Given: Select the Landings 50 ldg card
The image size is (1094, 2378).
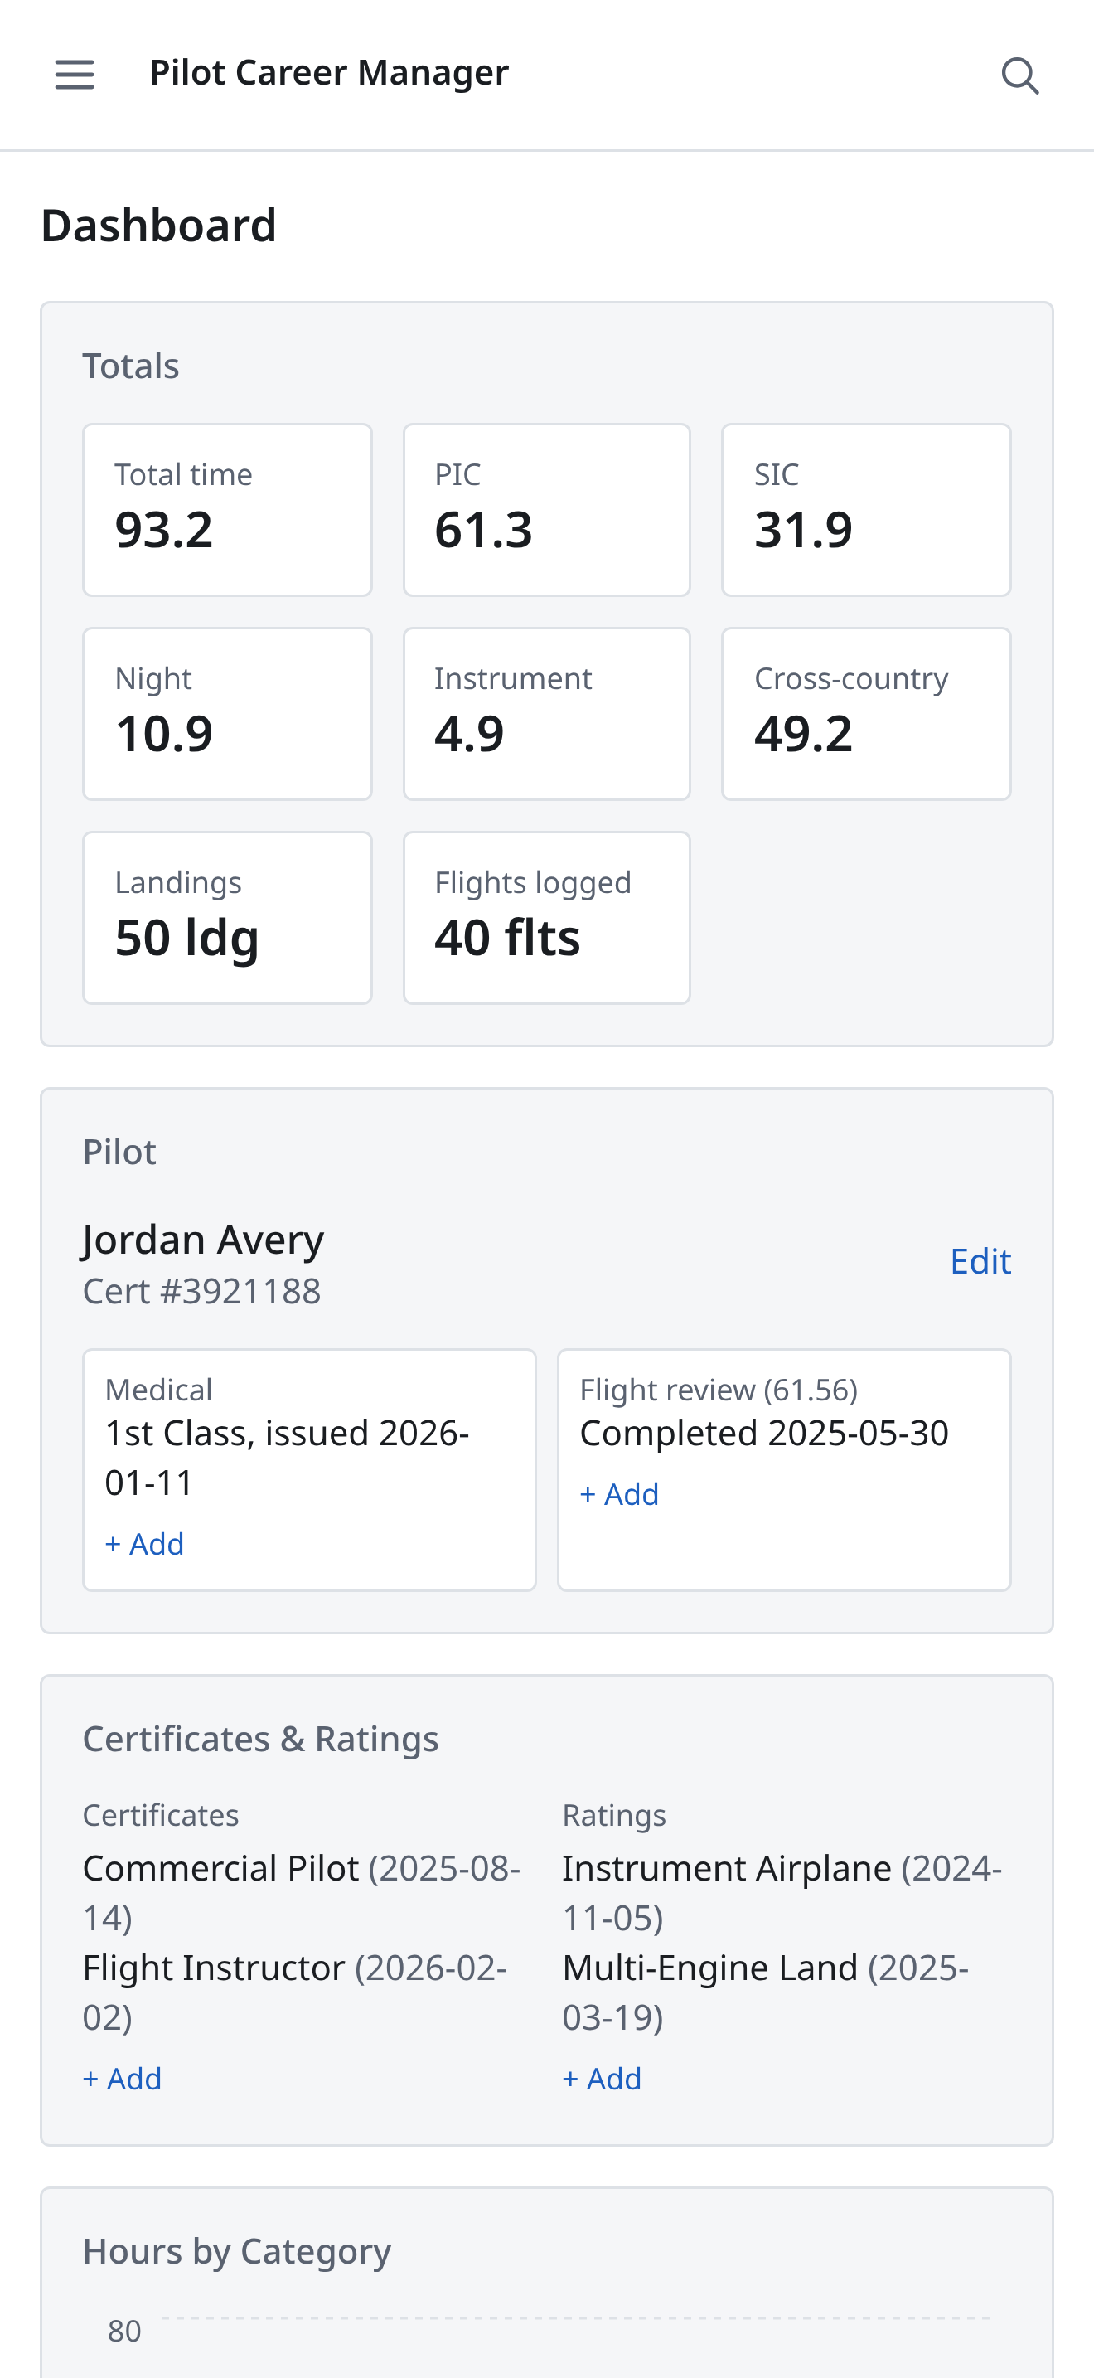Looking at the screenshot, I should coord(228,918).
